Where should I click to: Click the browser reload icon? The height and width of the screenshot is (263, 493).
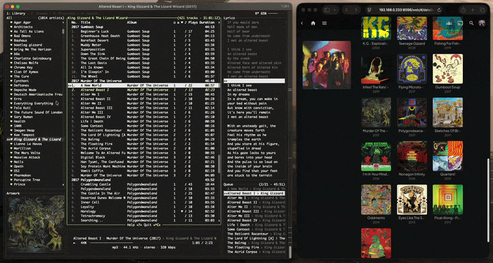(x=439, y=10)
